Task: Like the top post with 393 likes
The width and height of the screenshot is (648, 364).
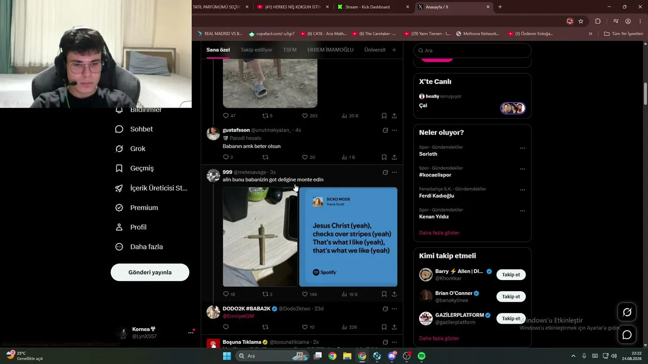Action: [x=305, y=116]
